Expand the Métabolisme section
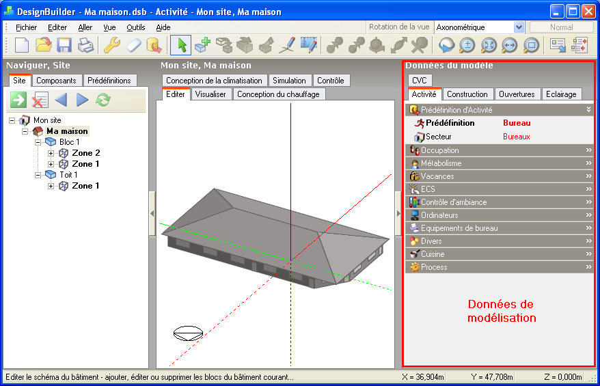This screenshot has width=600, height=386. 588,163
